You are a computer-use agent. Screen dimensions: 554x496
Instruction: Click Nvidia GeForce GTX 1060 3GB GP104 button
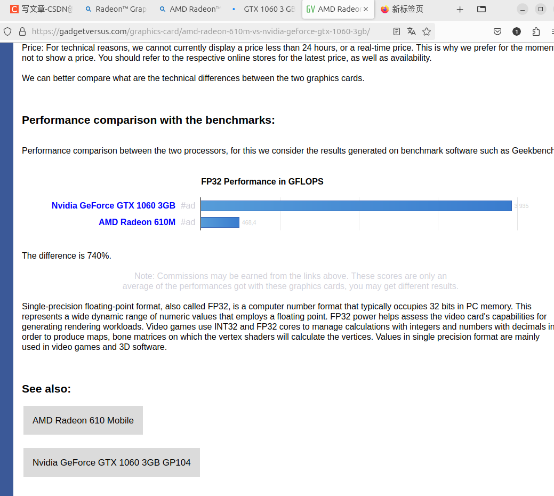click(x=111, y=462)
